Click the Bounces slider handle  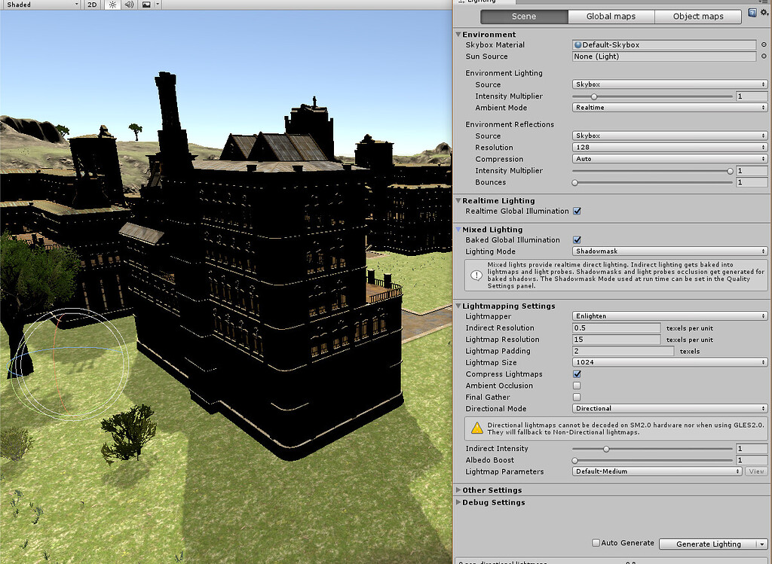point(575,182)
